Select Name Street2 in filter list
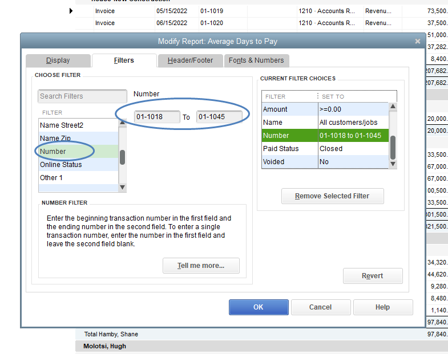 pos(78,125)
